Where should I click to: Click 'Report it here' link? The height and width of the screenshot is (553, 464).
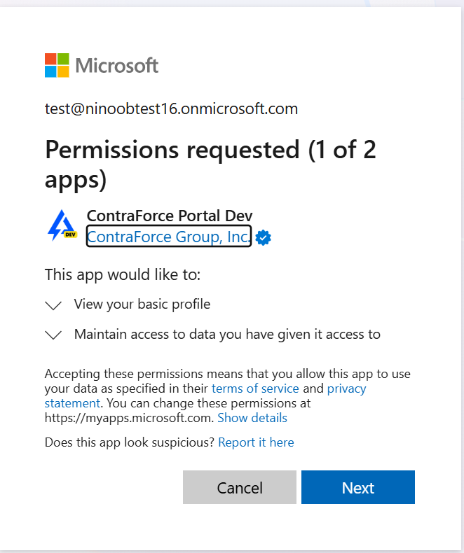[x=256, y=442]
